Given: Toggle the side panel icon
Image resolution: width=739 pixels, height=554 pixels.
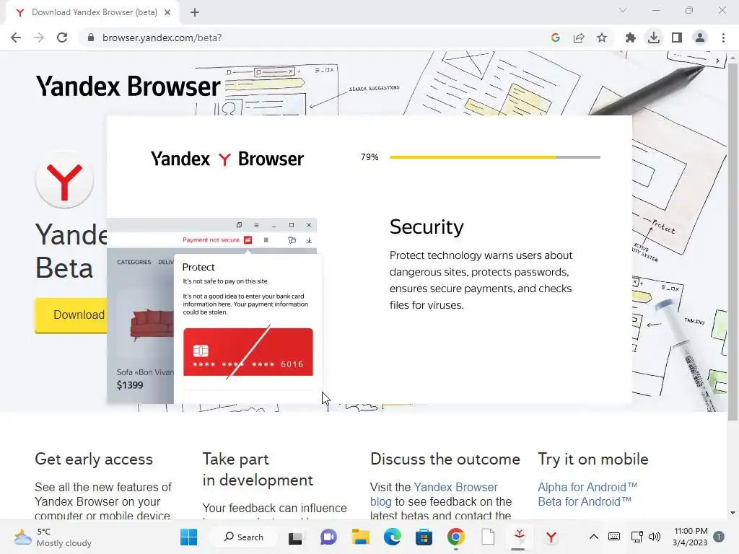Looking at the screenshot, I should [x=677, y=38].
